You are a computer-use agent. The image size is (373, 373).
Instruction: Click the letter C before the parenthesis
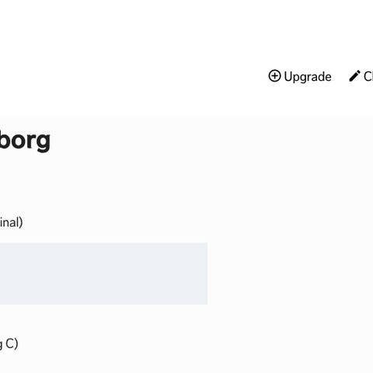point(9,343)
